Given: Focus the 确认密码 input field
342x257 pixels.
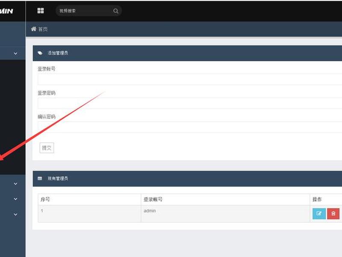Looking at the screenshot, I should tap(190, 127).
